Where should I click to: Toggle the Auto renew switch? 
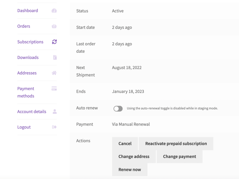tap(118, 108)
